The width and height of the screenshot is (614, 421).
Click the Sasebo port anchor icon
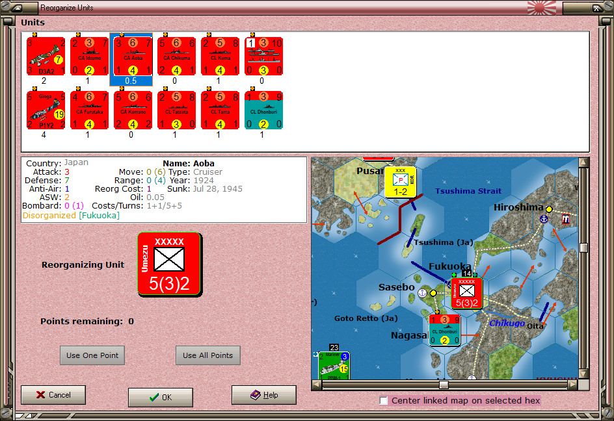tap(422, 292)
